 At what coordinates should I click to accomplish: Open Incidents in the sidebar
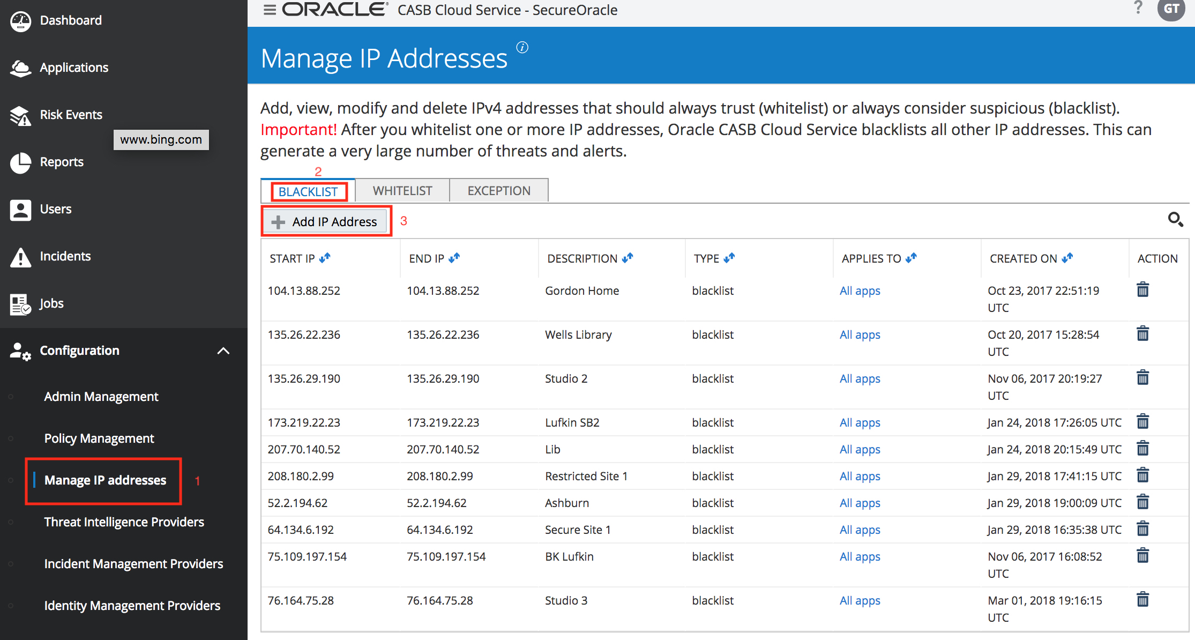[x=65, y=256]
